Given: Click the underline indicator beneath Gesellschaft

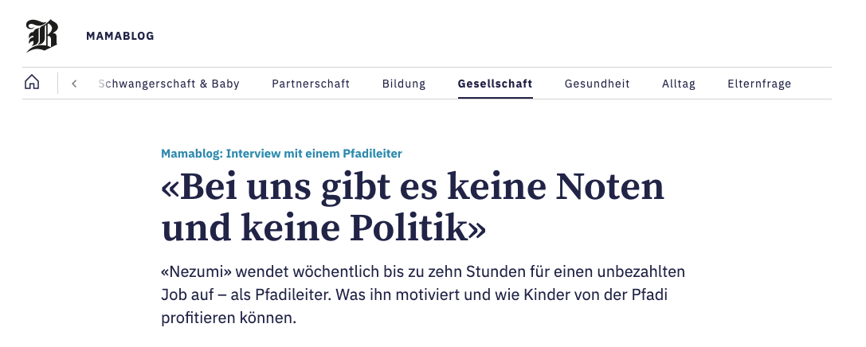Looking at the screenshot, I should click(495, 98).
